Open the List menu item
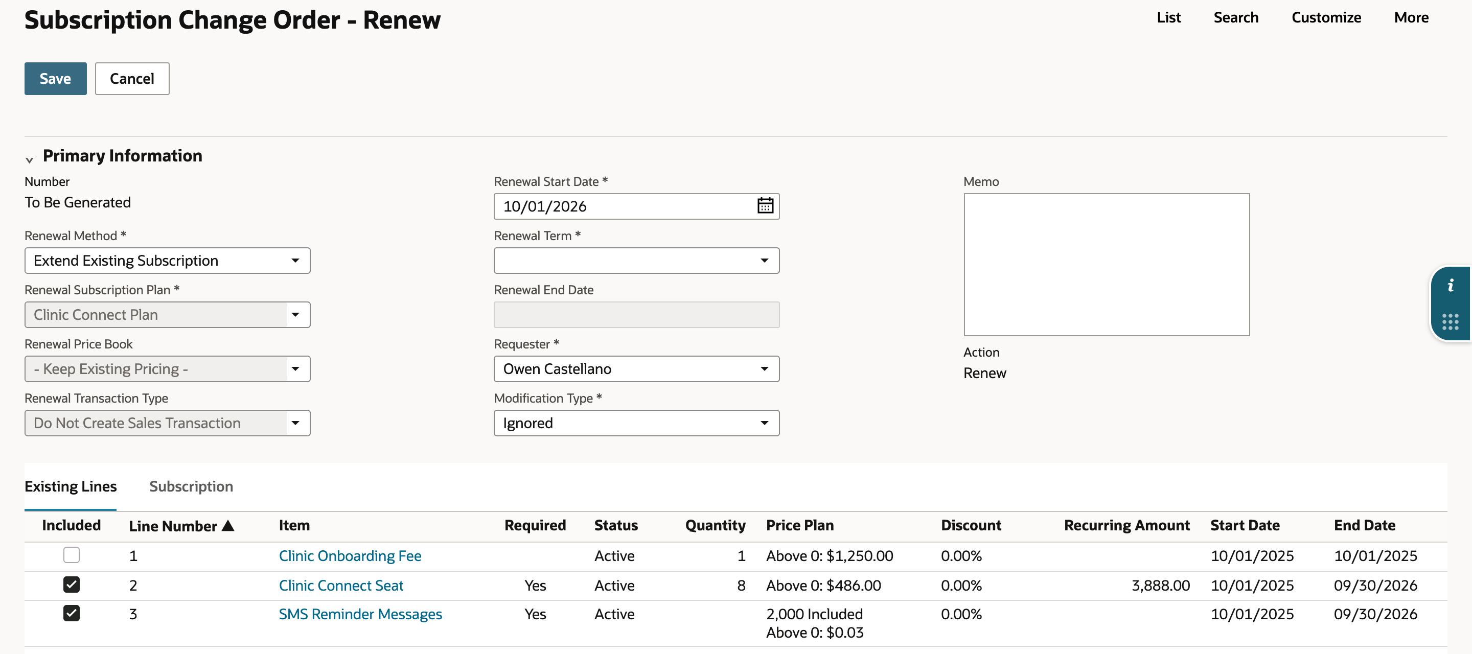 click(x=1168, y=18)
